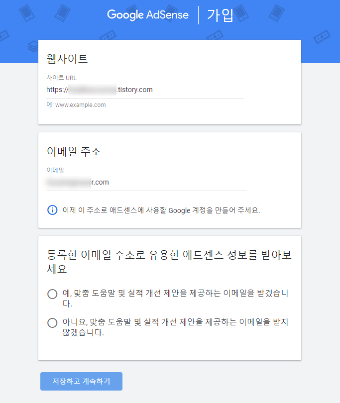Screen dimensions: 340x403
Task: Click the '웹사이트' section heading
Action: (x=67, y=59)
